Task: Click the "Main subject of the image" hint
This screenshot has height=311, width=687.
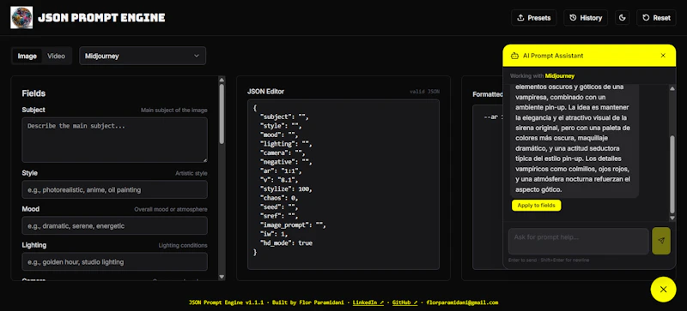Action: pyautogui.click(x=174, y=111)
